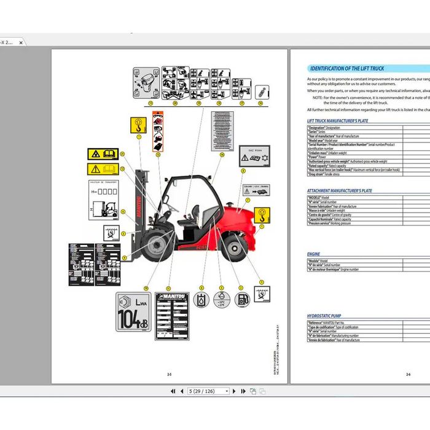Click the GAZ R134A air conditioning decal
Screen dimensions: 430x430
click(x=254, y=156)
